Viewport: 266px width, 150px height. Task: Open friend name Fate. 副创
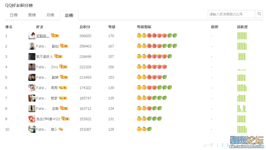pyautogui.click(x=47, y=46)
